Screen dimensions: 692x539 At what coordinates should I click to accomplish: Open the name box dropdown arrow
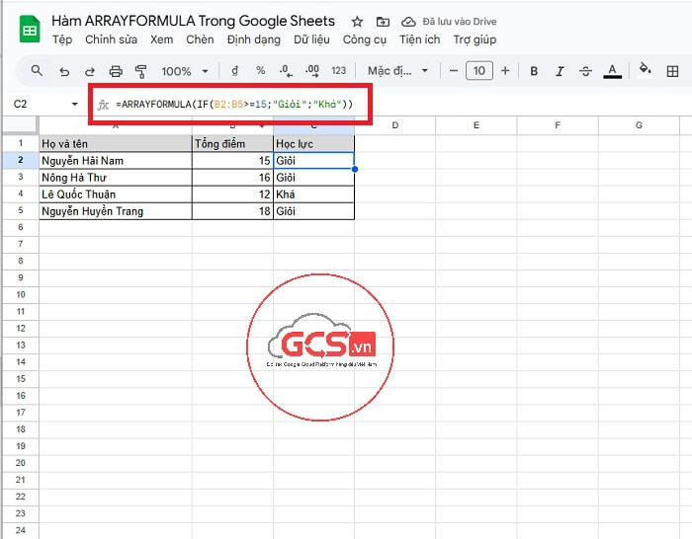(75, 104)
